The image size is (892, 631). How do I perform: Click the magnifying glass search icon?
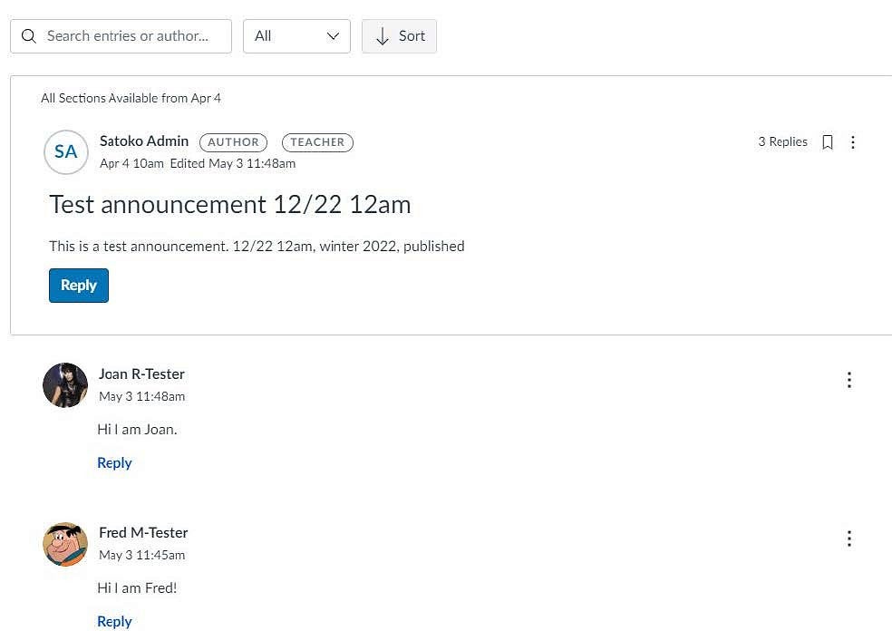pyautogui.click(x=29, y=36)
